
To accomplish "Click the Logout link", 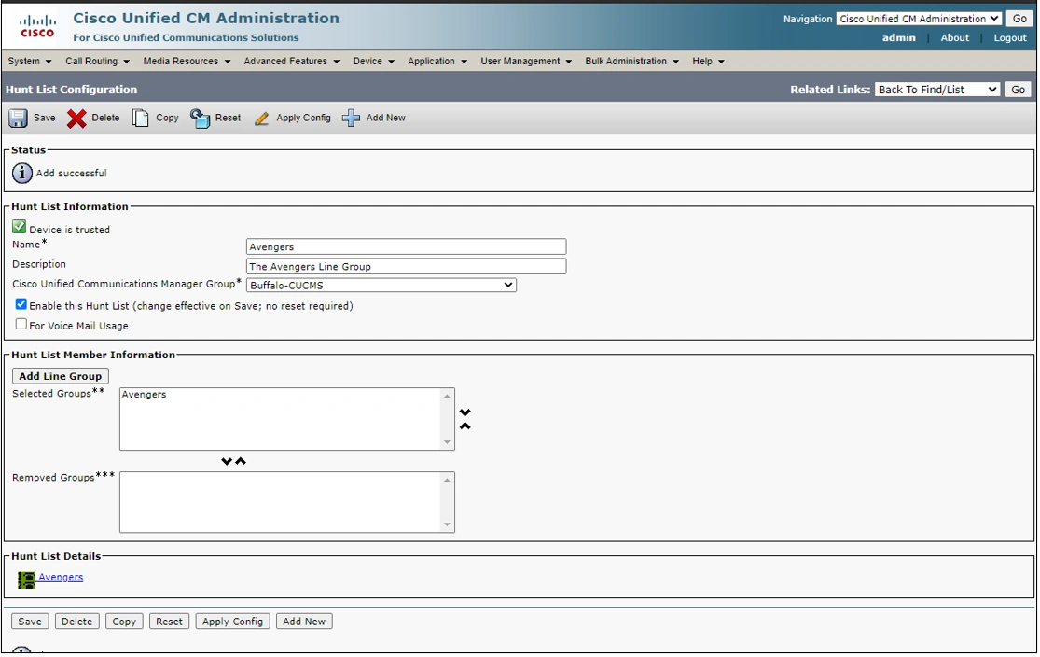I will 1009,38.
